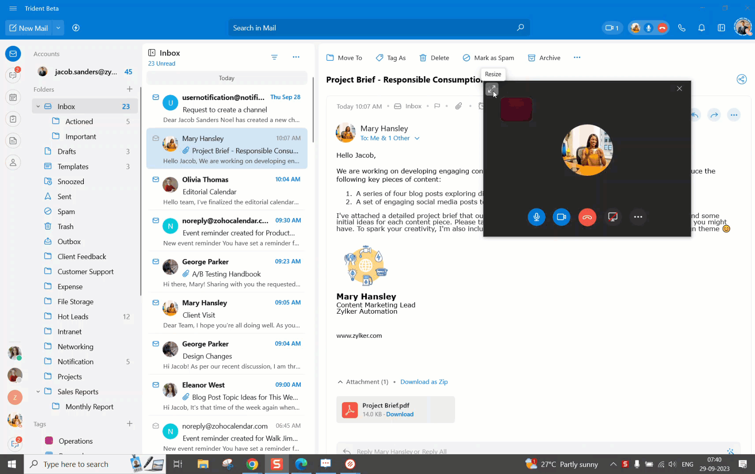Toggle the microphone in the call window
Screen dimensions: 755x474
[536, 217]
